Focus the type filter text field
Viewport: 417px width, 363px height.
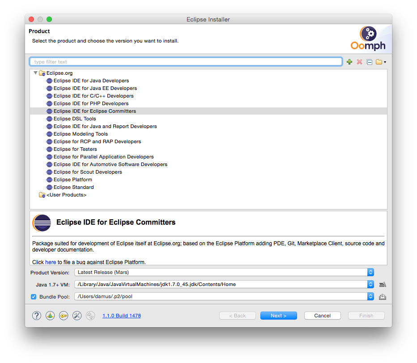point(186,62)
